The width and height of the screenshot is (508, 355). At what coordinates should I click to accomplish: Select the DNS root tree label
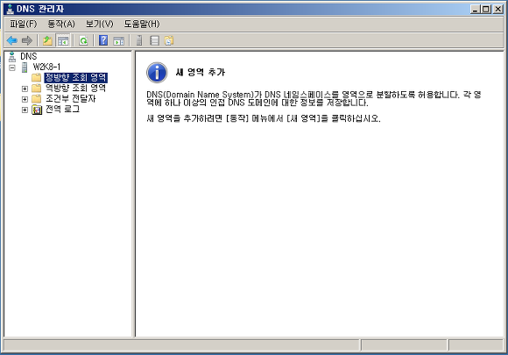[29, 56]
